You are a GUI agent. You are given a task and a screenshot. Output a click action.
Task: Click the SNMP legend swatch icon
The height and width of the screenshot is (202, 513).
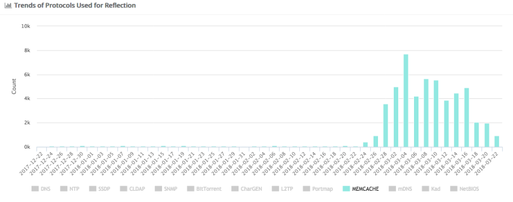click(159, 189)
